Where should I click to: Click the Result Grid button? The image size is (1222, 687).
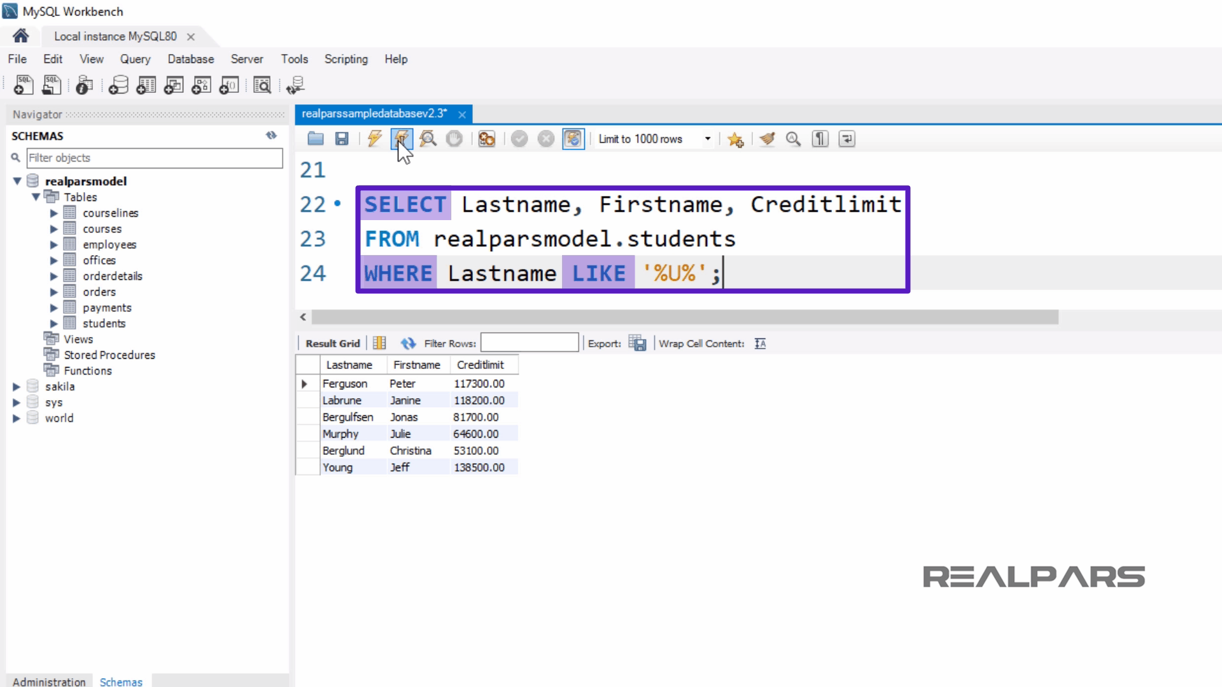332,343
